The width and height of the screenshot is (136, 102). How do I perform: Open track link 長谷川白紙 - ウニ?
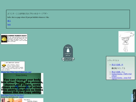[118, 72]
